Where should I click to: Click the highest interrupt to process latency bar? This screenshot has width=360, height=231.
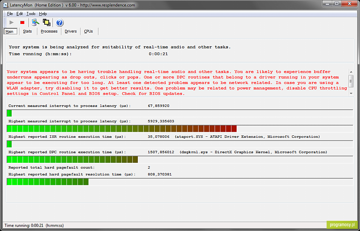point(180,129)
